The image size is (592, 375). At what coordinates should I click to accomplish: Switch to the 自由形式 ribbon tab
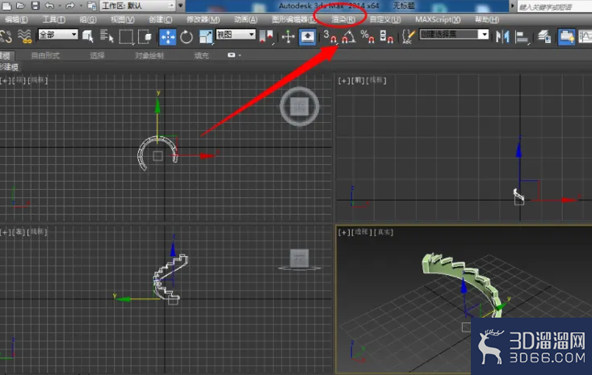pyautogui.click(x=45, y=56)
